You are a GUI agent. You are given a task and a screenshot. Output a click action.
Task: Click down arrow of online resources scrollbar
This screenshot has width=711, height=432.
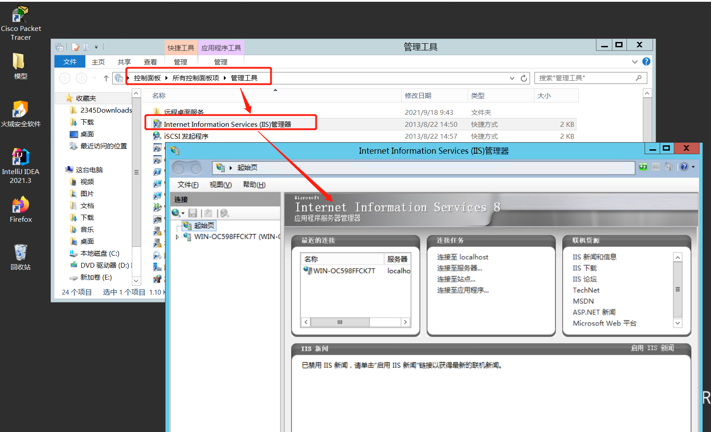coord(677,323)
